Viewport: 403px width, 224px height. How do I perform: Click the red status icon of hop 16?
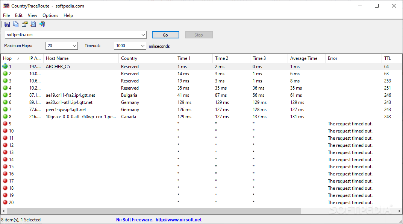click(5, 174)
